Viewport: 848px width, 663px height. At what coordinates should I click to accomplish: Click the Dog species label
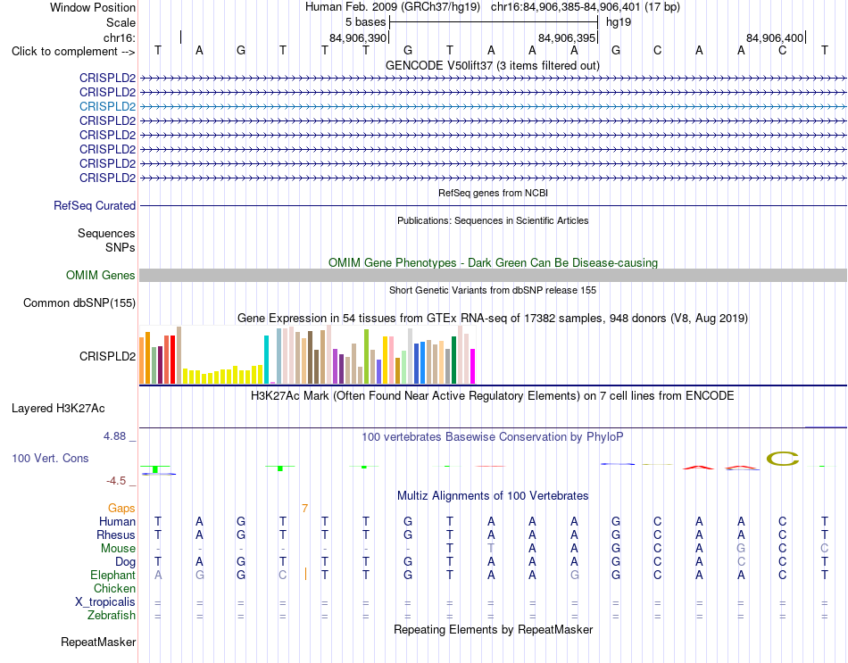pyautogui.click(x=125, y=562)
